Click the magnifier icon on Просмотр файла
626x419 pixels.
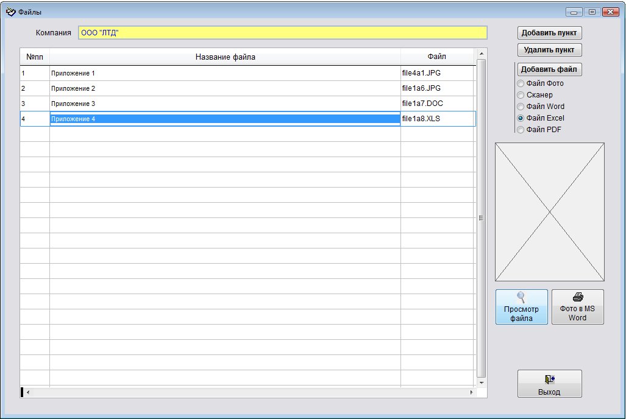point(521,297)
